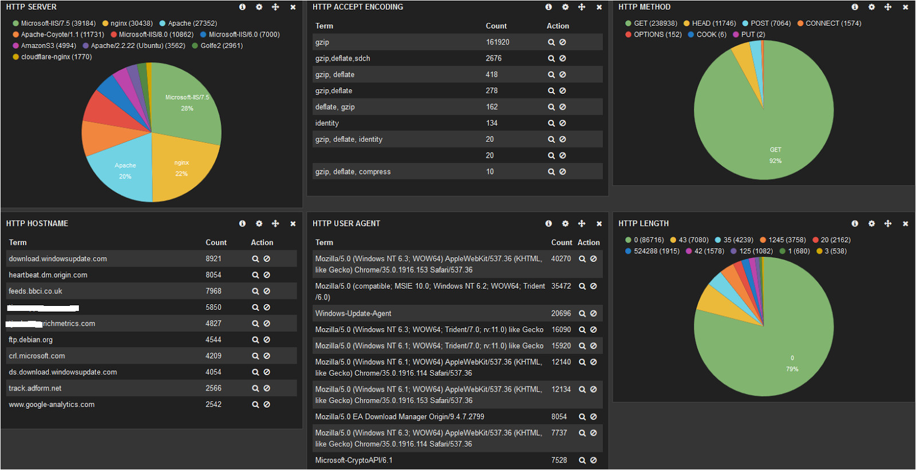Open settings gear on HTTP HOSTNAME panel

(259, 224)
